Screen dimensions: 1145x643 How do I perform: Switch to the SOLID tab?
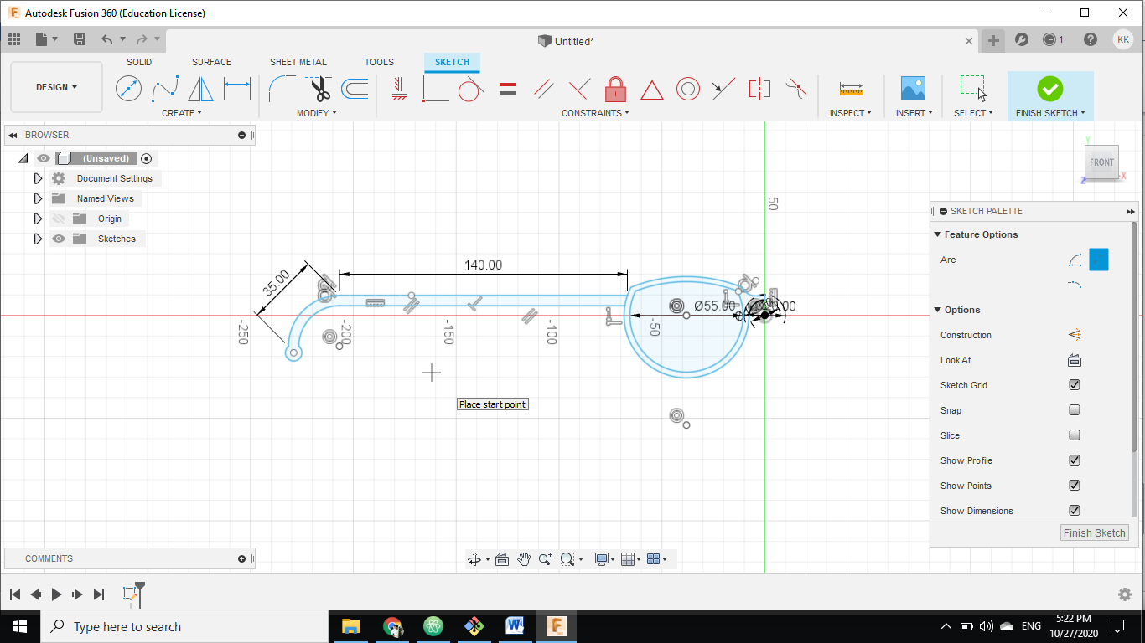click(x=139, y=62)
